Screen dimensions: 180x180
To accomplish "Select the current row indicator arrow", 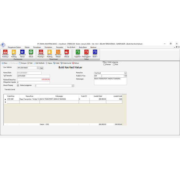I will tap(5, 99).
